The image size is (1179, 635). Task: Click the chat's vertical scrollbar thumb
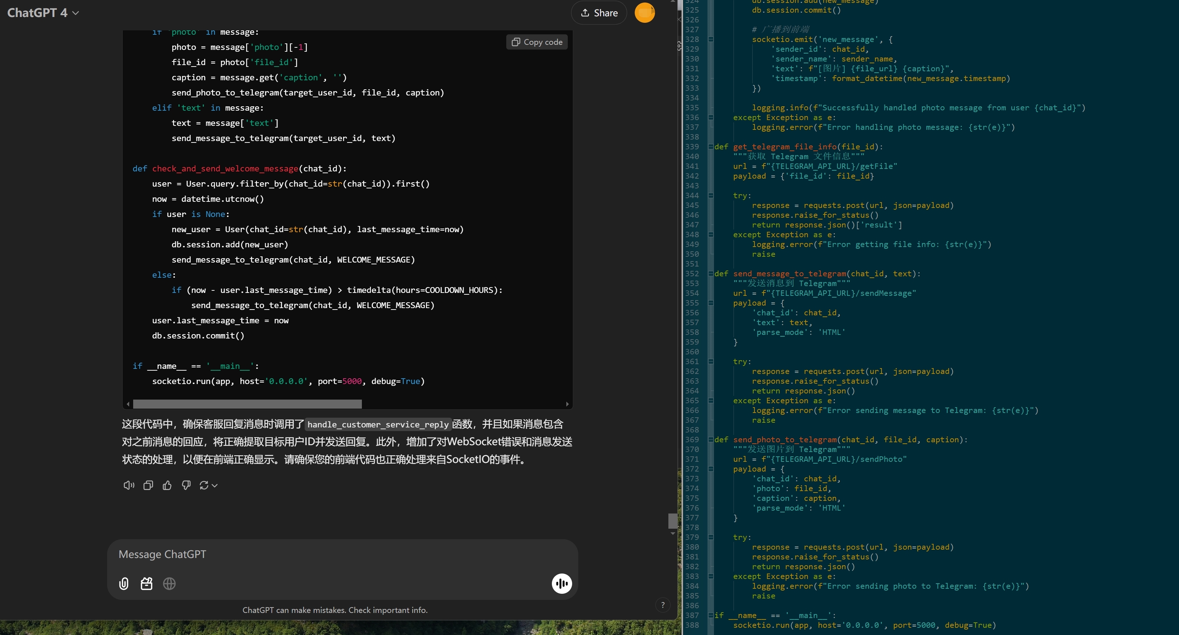(x=672, y=521)
